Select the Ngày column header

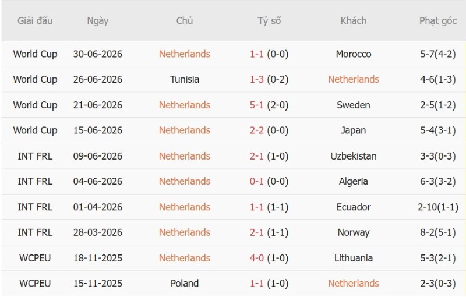(x=98, y=21)
